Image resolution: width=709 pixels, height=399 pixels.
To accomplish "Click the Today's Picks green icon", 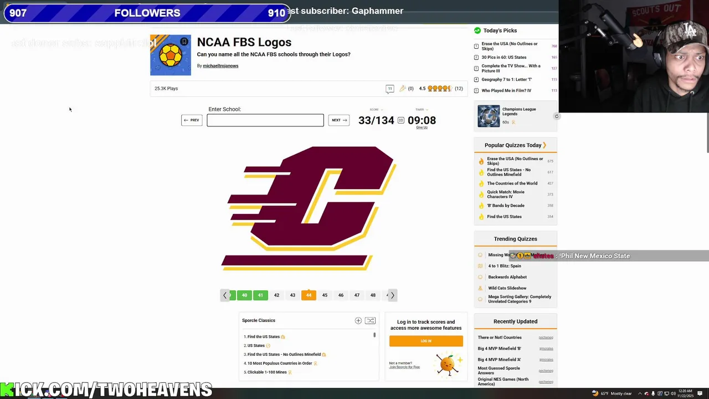I will pyautogui.click(x=477, y=30).
